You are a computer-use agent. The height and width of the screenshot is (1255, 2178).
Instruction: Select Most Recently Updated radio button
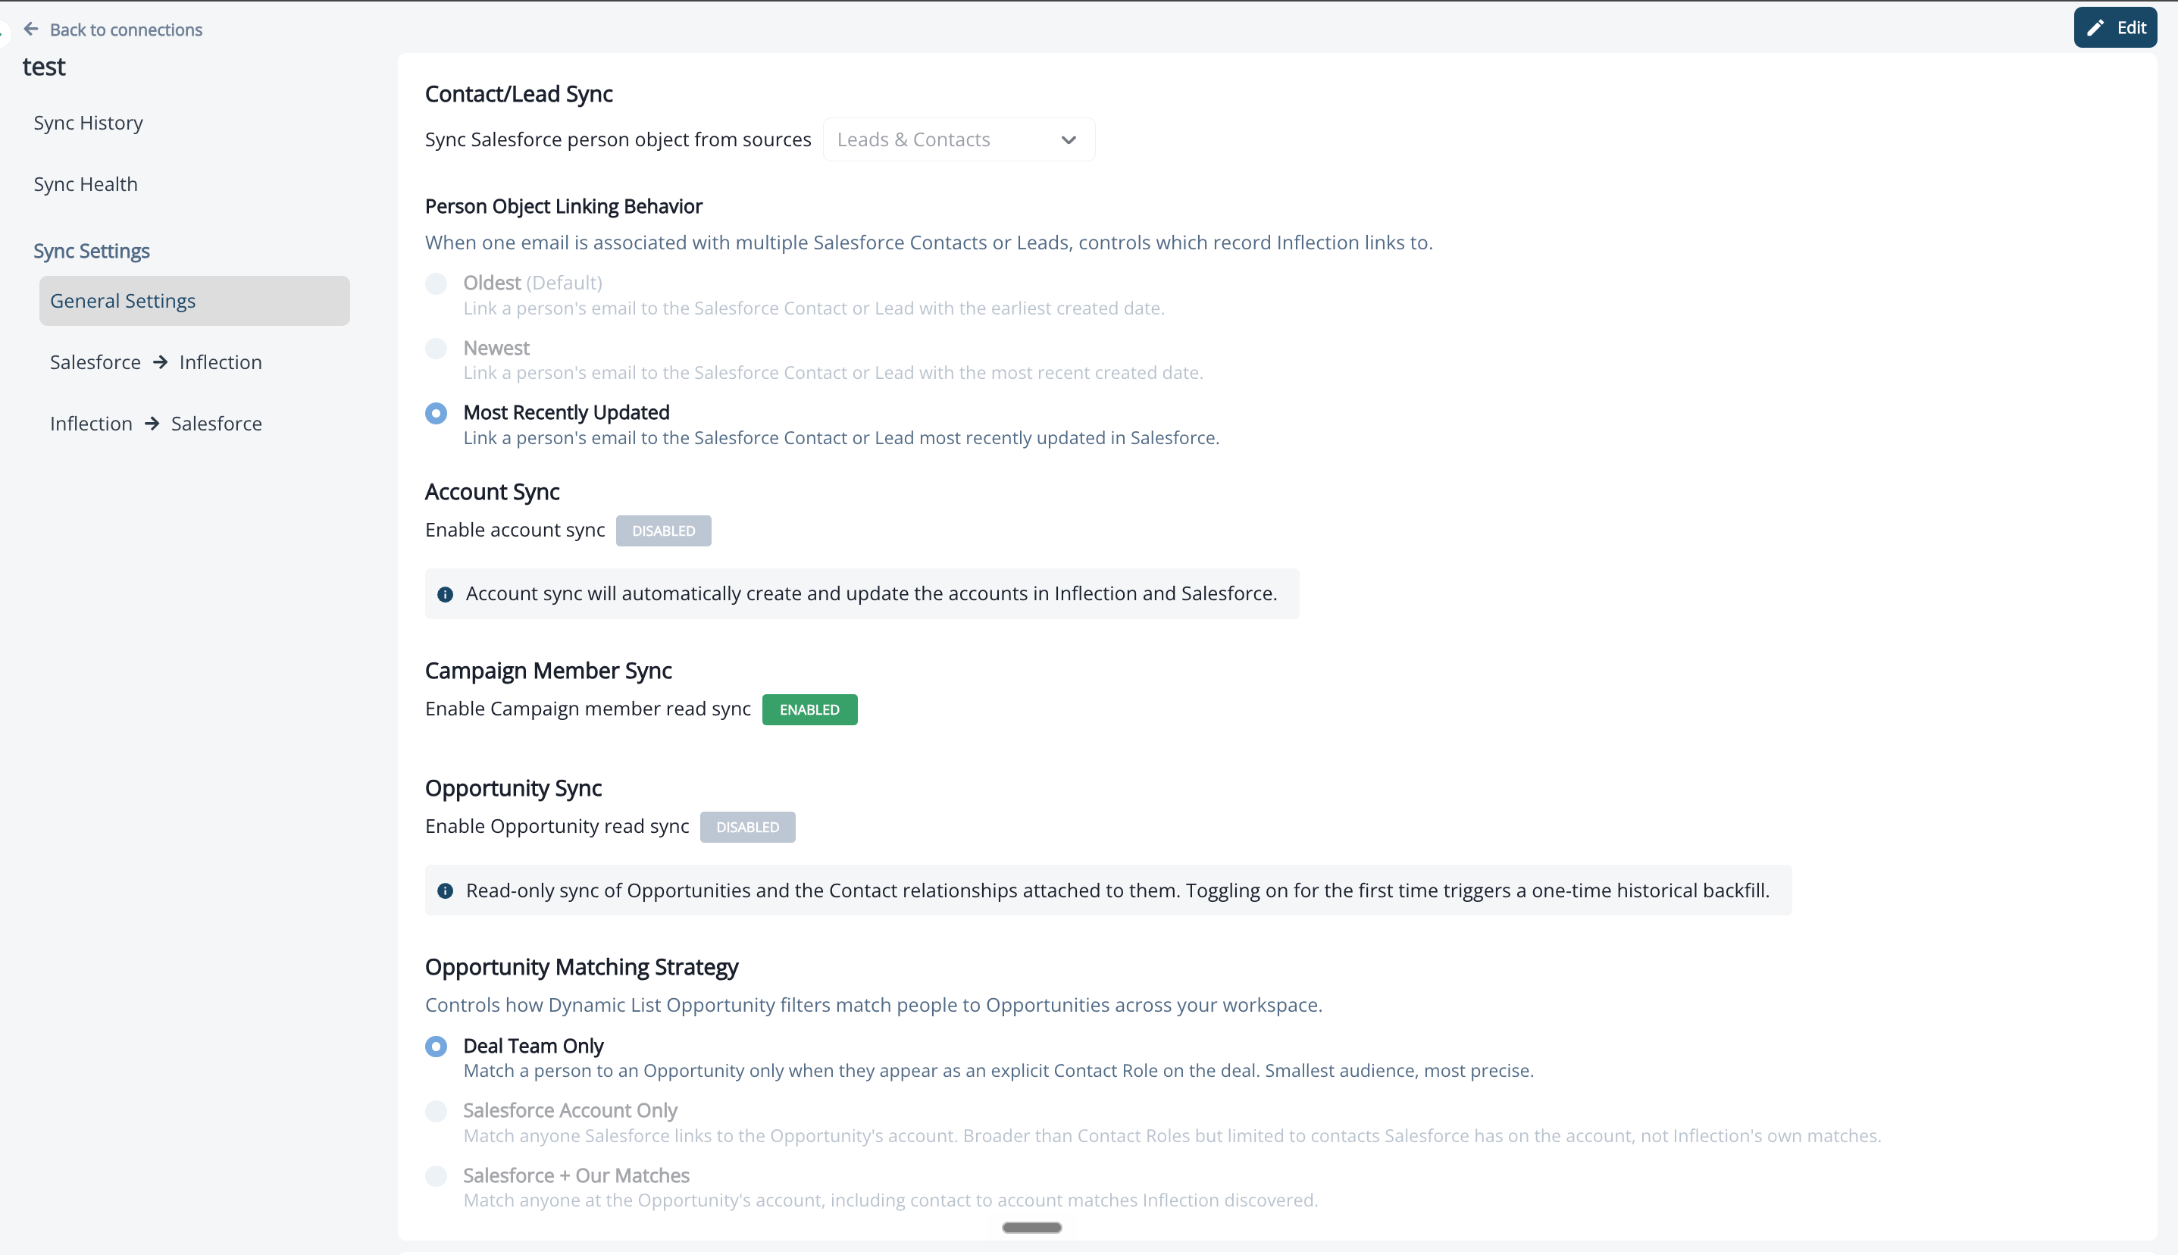[436, 413]
